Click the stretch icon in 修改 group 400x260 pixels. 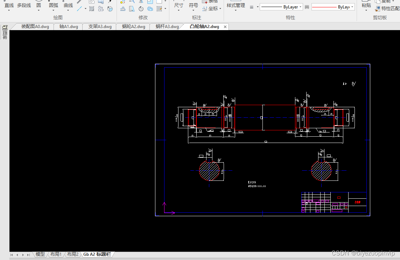[132, 9]
